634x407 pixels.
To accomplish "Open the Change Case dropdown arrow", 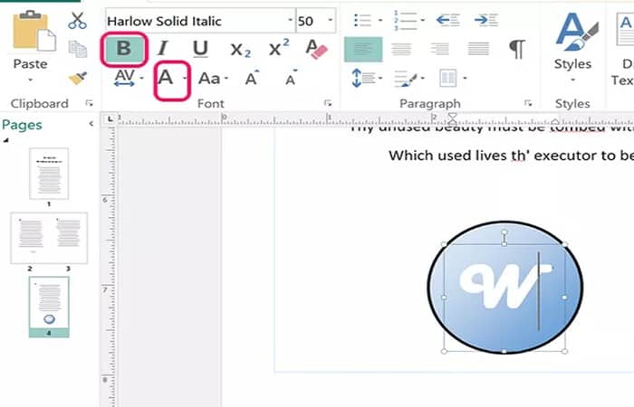I will click(x=226, y=78).
